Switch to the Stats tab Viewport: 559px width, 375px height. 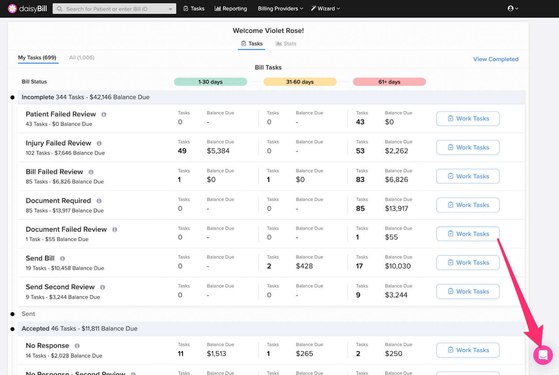286,44
